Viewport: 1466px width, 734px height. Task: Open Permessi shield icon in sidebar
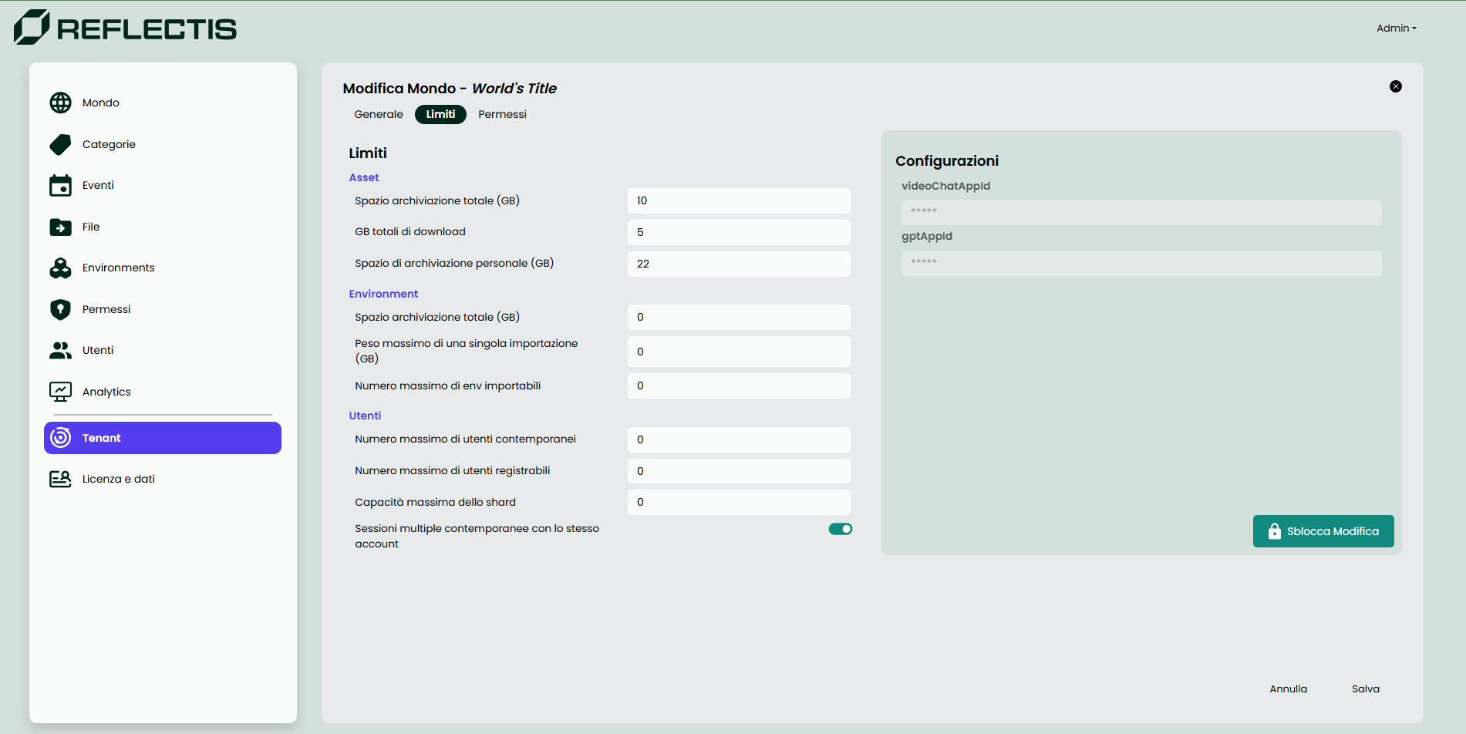pos(60,309)
